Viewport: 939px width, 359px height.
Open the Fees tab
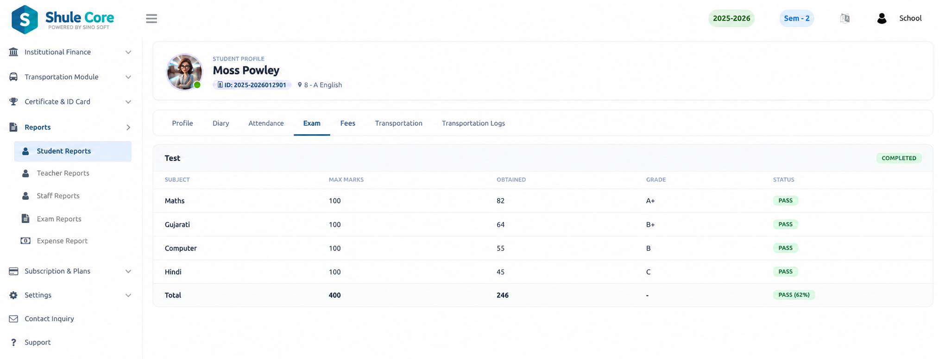[x=348, y=123]
